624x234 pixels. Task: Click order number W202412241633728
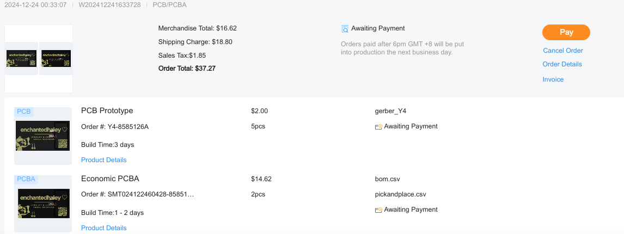click(109, 5)
